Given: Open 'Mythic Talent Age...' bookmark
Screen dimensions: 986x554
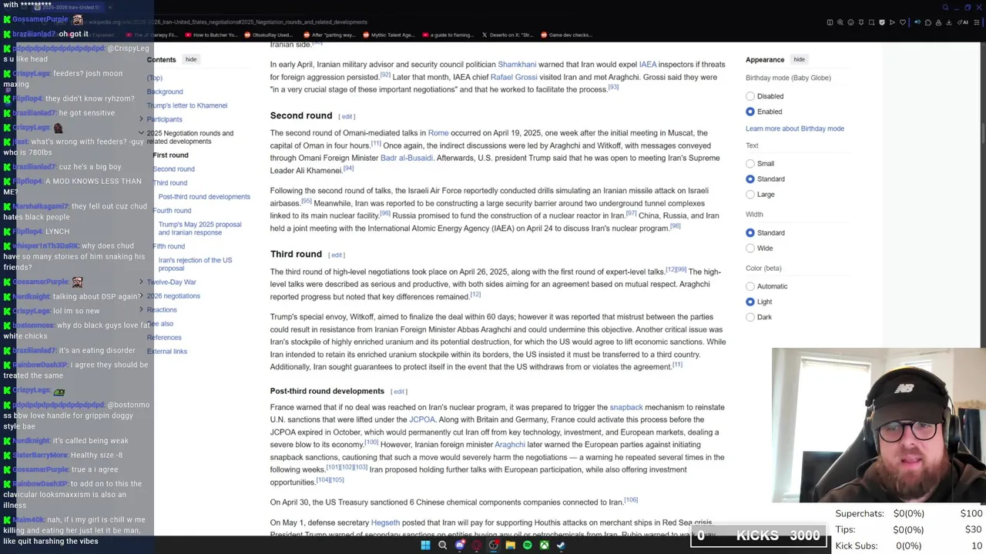Looking at the screenshot, I should click(x=387, y=35).
